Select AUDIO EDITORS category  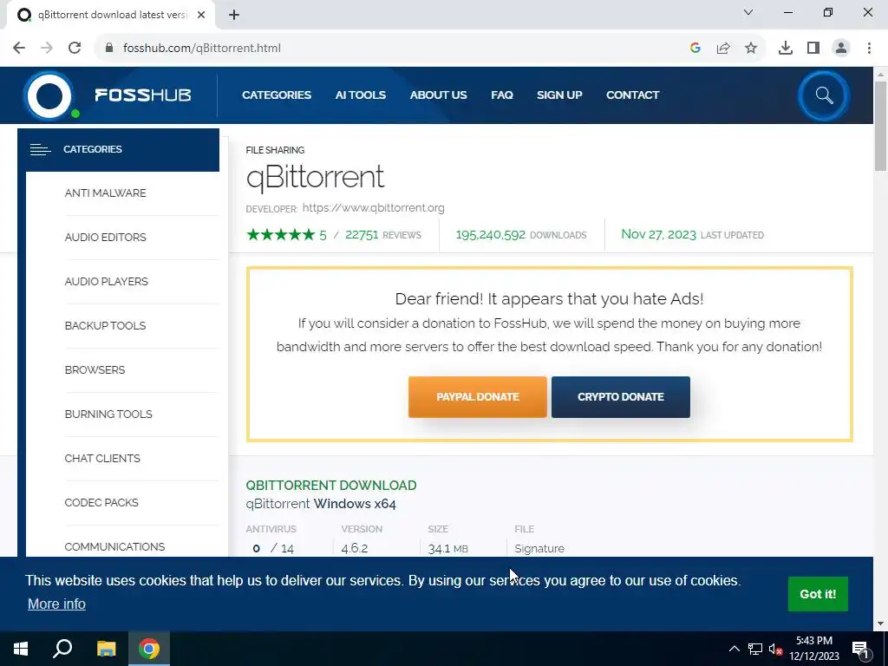(x=105, y=238)
